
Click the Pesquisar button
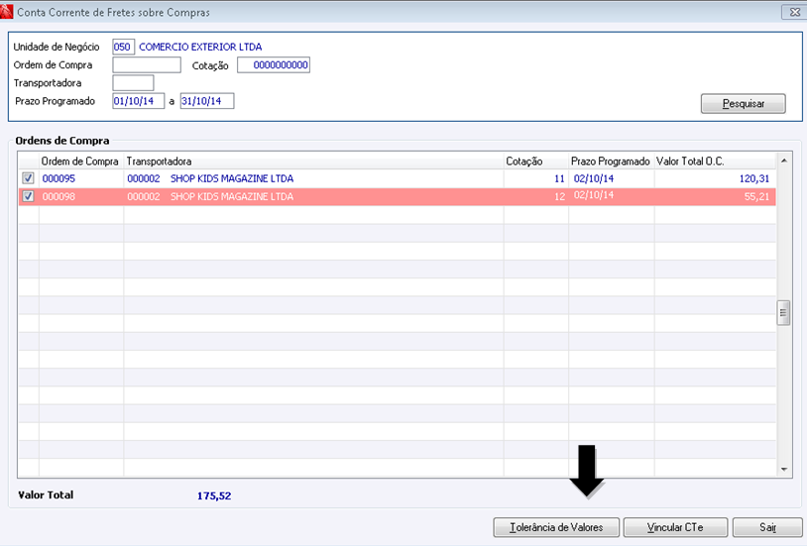744,103
